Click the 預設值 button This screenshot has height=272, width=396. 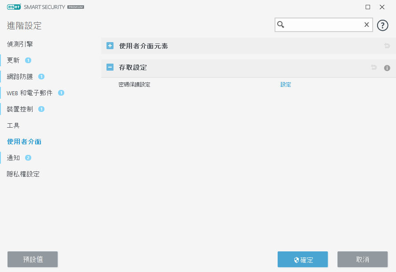(33, 259)
